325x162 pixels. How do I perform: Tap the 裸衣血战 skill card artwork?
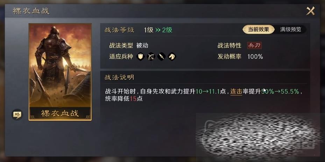(60, 65)
